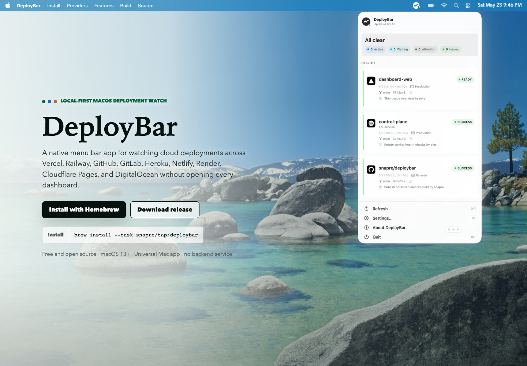Click commit hash 88b62ca
The image size is (527, 366).
click(399, 181)
